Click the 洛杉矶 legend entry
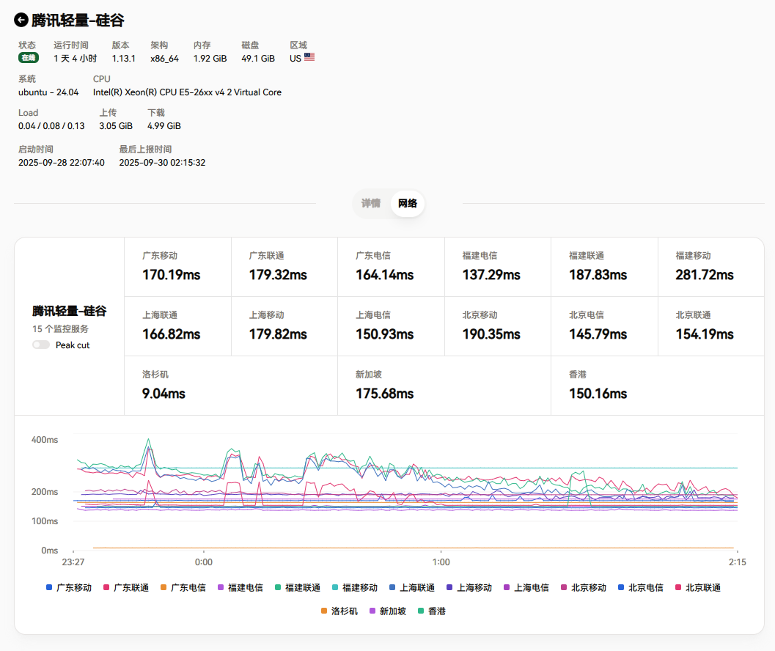Image resolution: width=775 pixels, height=651 pixels. [339, 611]
